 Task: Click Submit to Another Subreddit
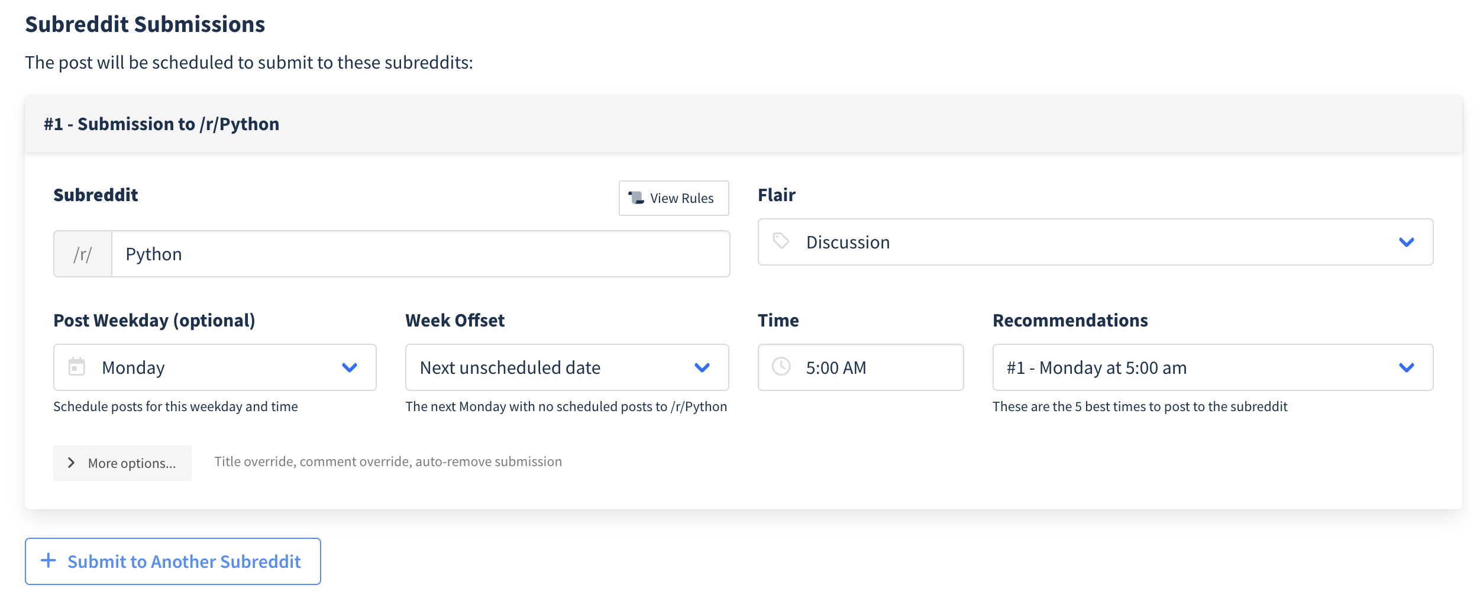[173, 561]
